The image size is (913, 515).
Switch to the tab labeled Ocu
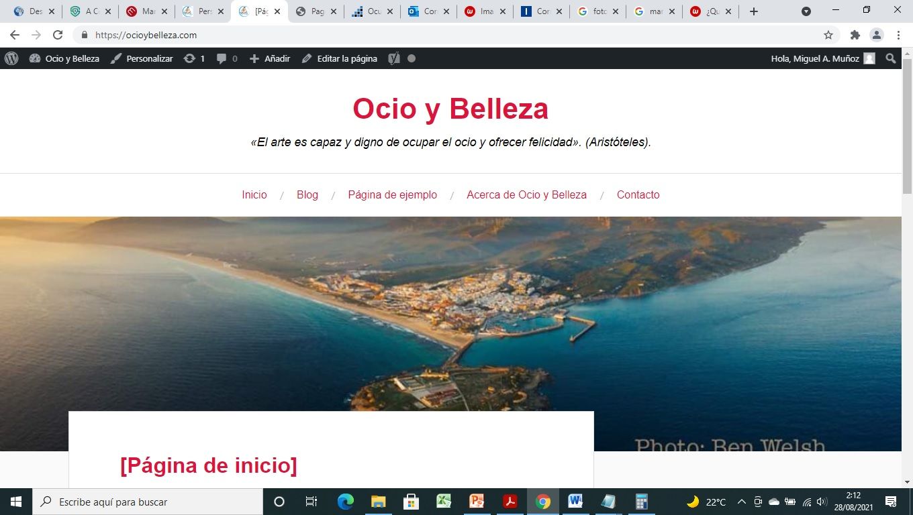(372, 11)
